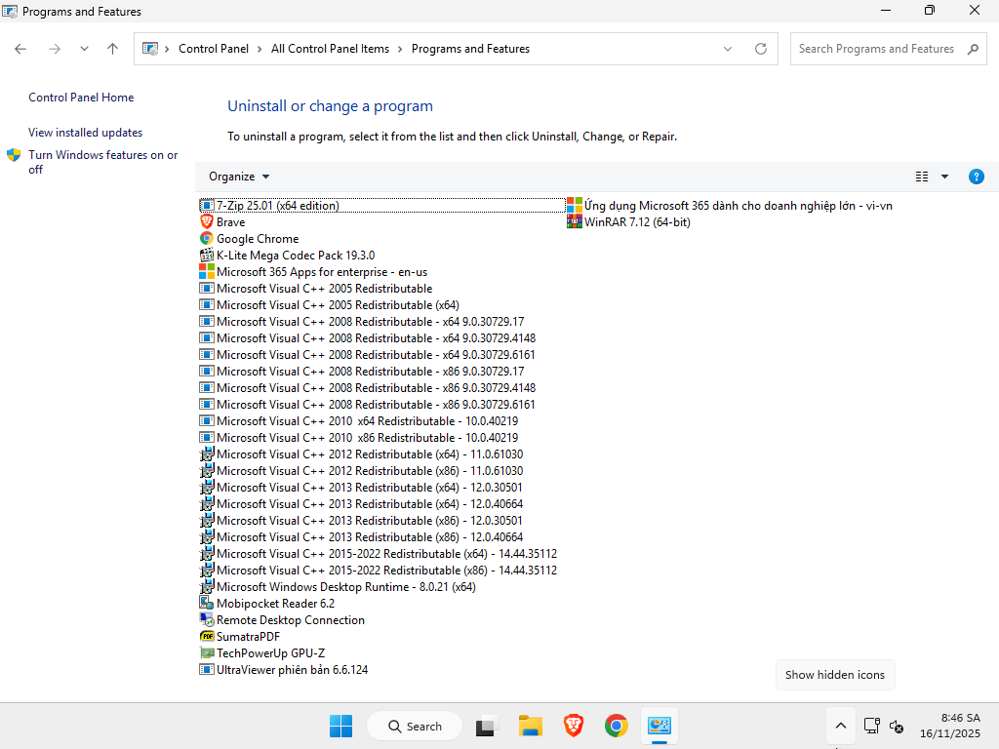Click the back navigation arrow

[x=20, y=48]
